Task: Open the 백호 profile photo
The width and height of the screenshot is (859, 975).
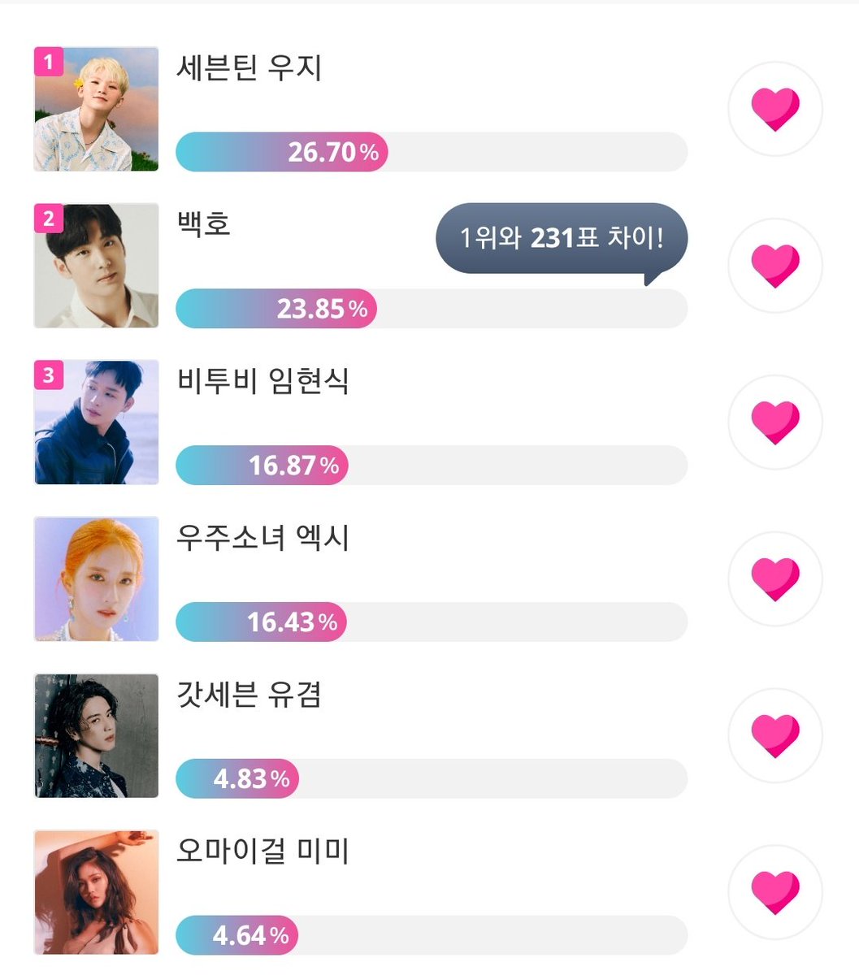Action: 96,266
